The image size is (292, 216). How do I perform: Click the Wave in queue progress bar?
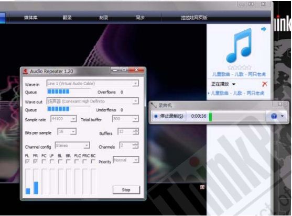[69, 92]
